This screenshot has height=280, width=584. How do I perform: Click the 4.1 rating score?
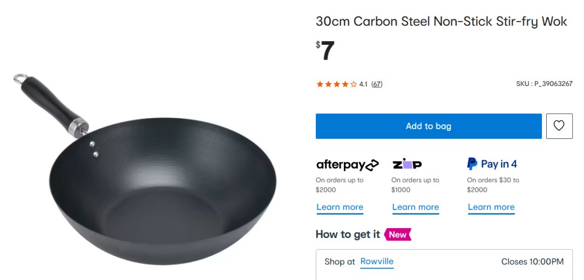[363, 84]
